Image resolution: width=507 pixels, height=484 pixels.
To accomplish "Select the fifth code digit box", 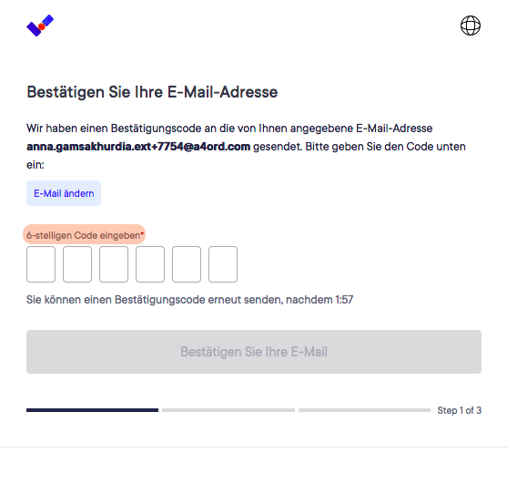I will point(187,264).
